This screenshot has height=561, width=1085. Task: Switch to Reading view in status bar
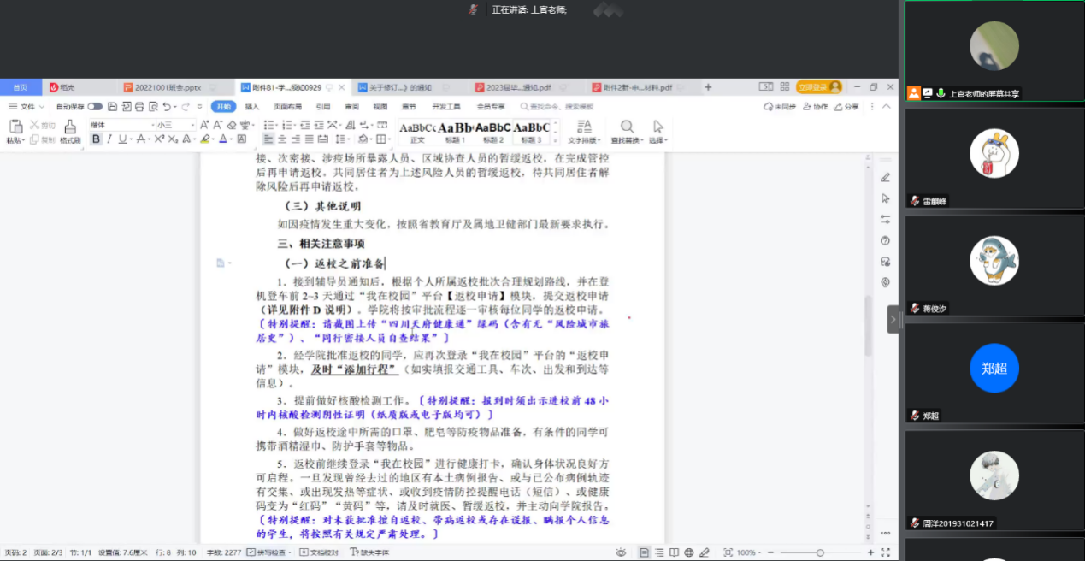[673, 552]
